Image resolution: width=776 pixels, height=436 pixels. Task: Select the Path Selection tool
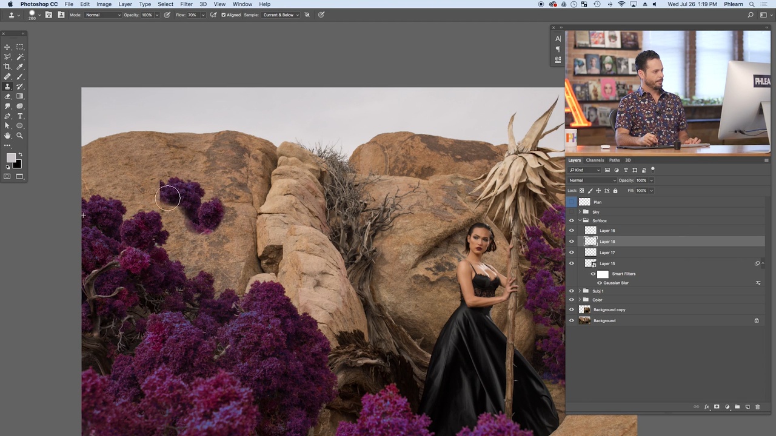tap(7, 126)
